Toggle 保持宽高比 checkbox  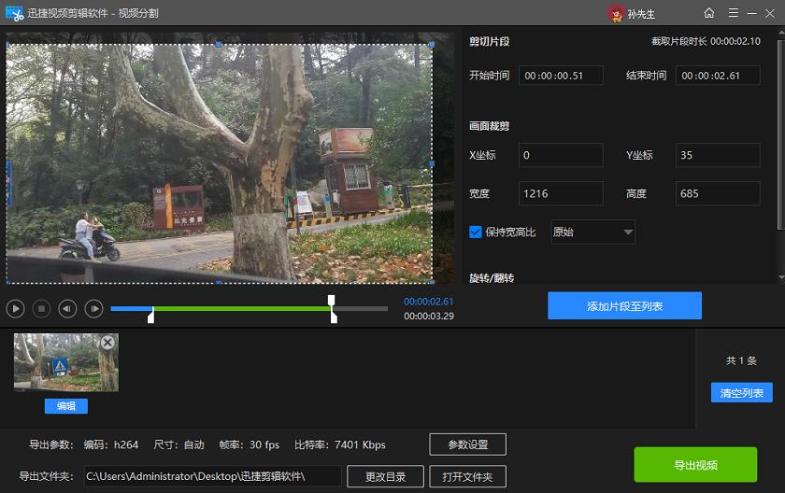tap(476, 232)
